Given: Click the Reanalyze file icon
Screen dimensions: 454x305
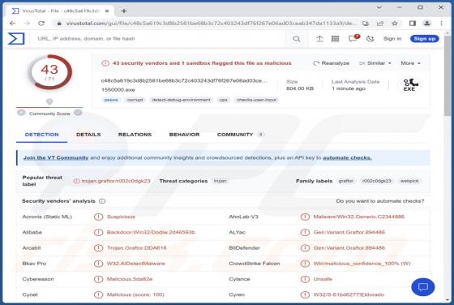Looking at the screenshot, I should click(316, 63).
